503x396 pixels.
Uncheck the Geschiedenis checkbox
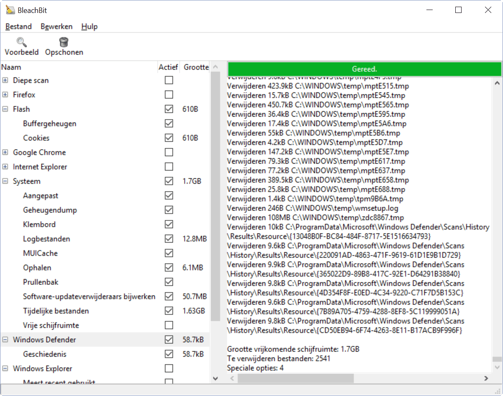click(169, 354)
